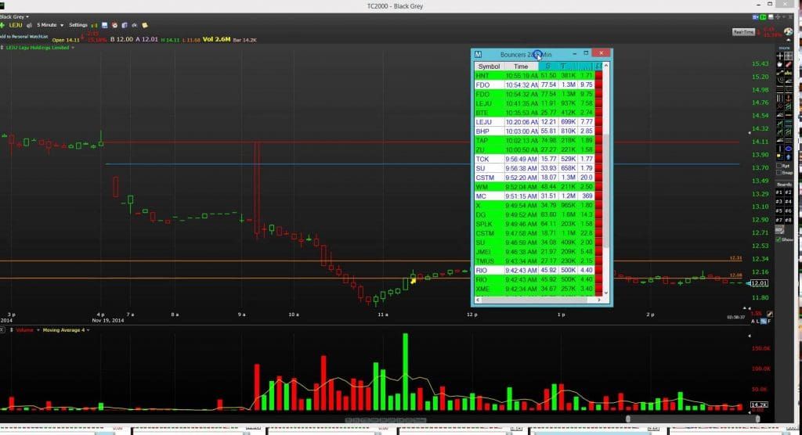Screen dimensions: 802x435
Task: Sort Bouncers list by Symbol column
Action: pos(489,67)
